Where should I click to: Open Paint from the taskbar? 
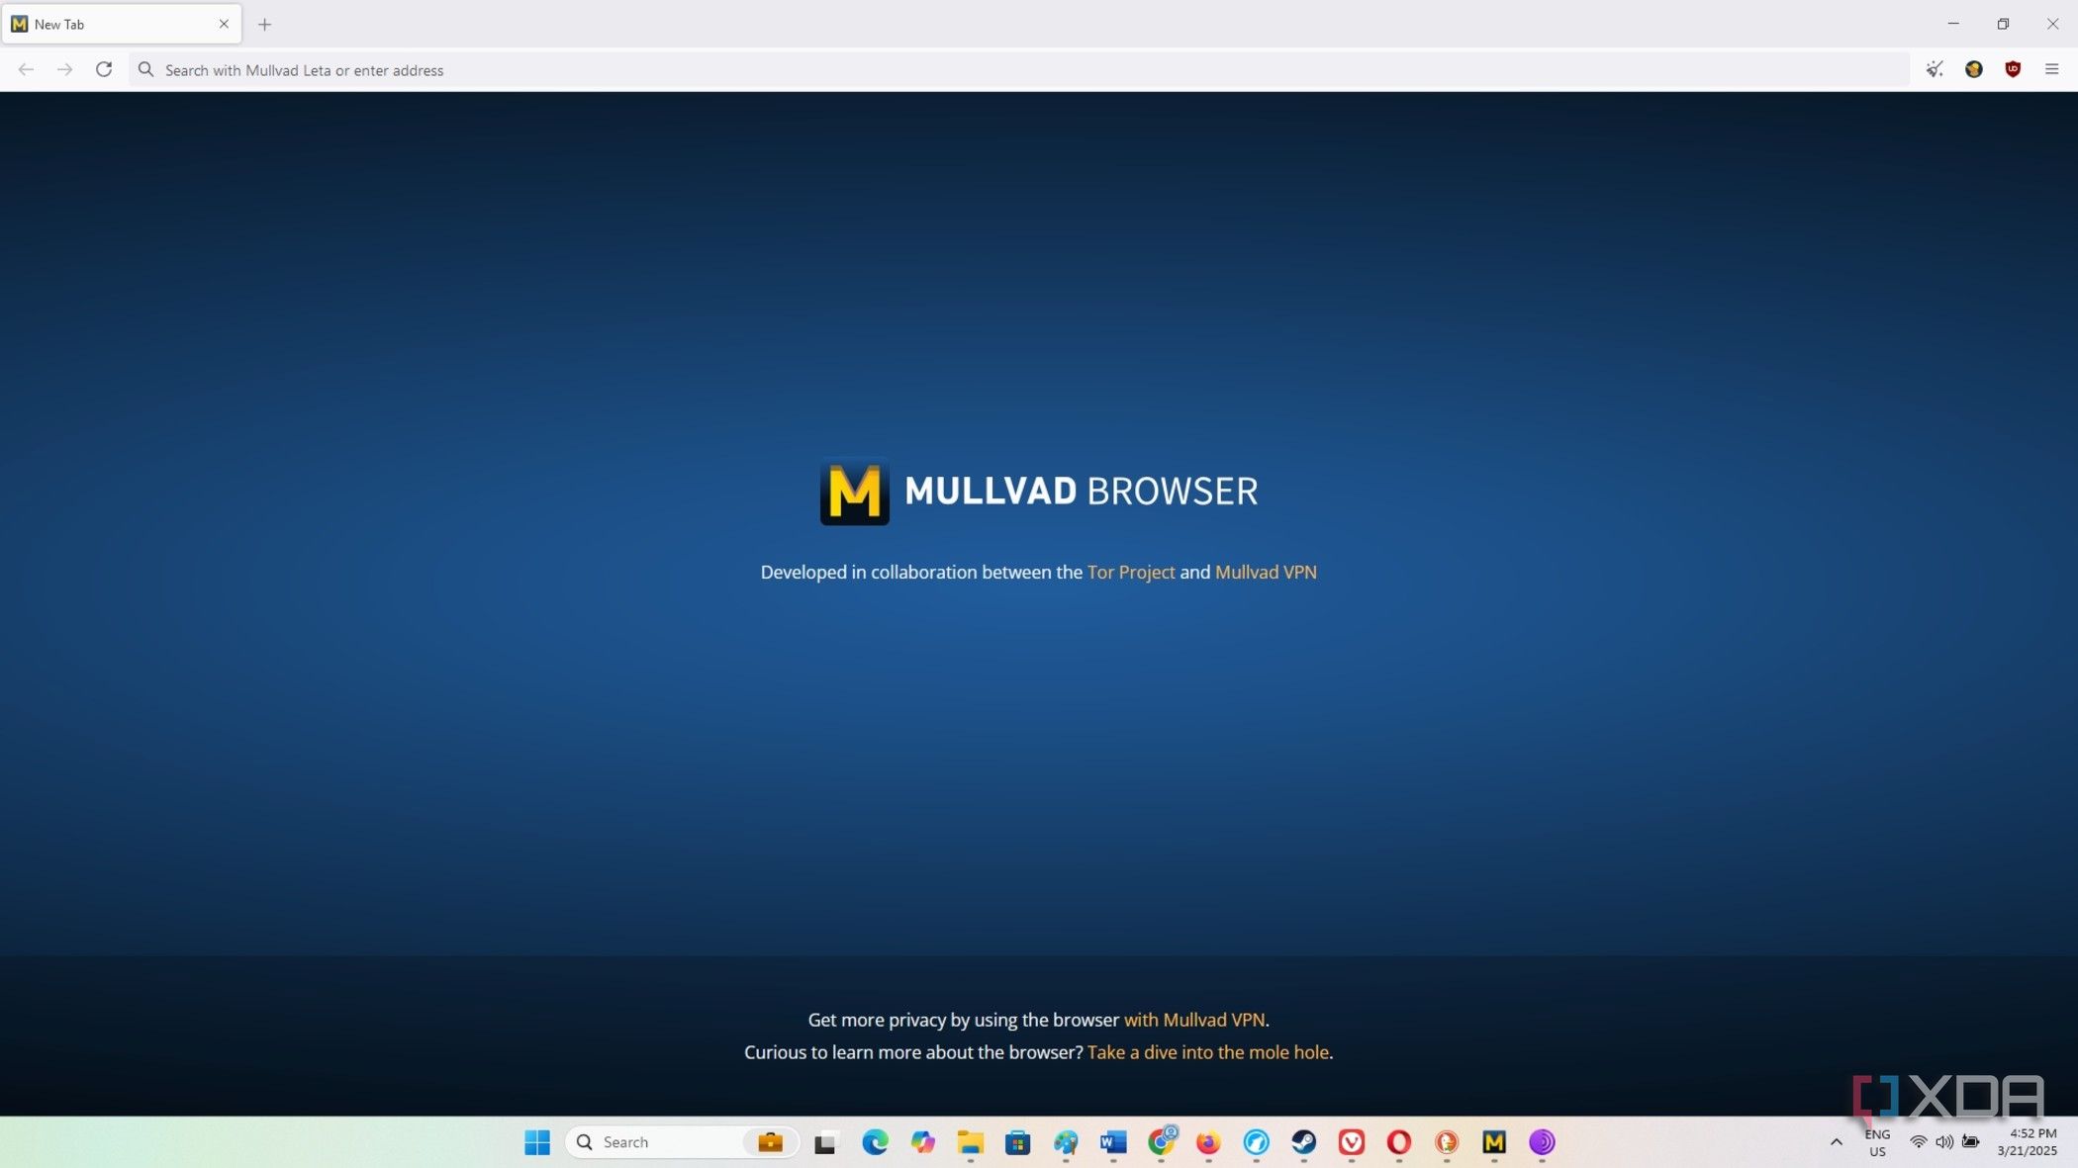1066,1142
